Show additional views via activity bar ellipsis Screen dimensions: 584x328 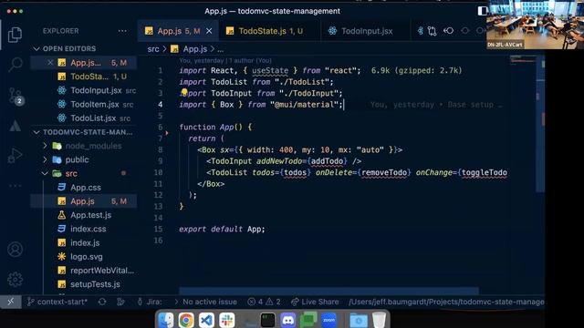(x=15, y=186)
